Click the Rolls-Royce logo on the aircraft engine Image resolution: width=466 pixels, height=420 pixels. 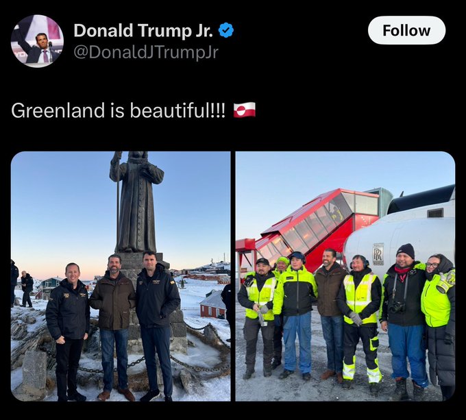[x=378, y=254]
